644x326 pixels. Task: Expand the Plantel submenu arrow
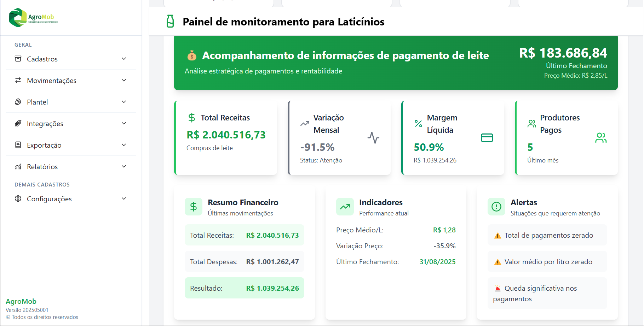[x=124, y=102]
